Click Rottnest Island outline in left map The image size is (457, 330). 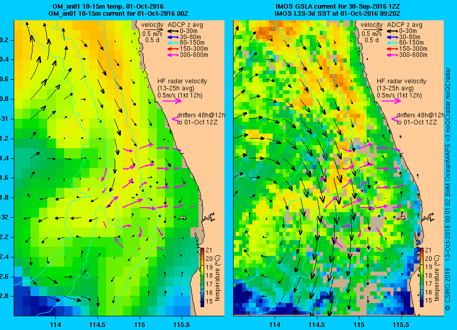182,218
